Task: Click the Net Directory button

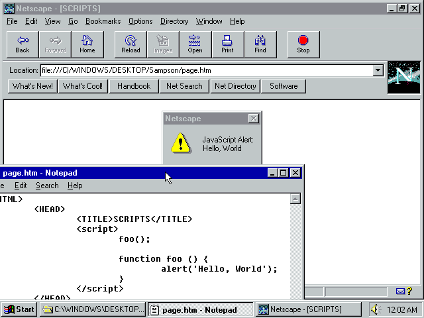Action: [235, 86]
